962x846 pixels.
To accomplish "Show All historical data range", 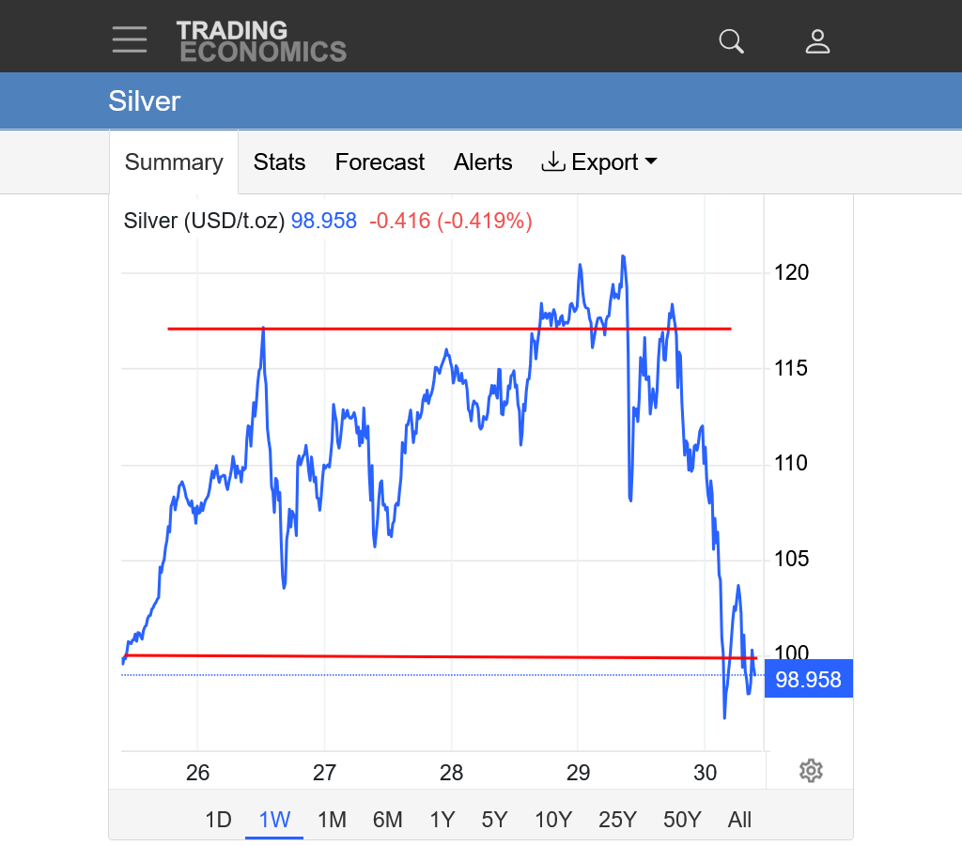I will [739, 820].
